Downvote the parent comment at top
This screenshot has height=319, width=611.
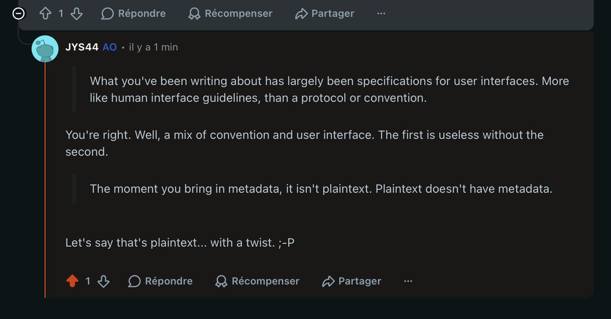tap(76, 13)
